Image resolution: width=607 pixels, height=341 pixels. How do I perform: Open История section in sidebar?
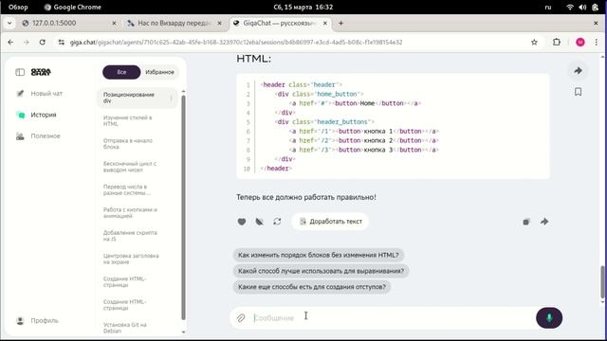[x=36, y=115]
